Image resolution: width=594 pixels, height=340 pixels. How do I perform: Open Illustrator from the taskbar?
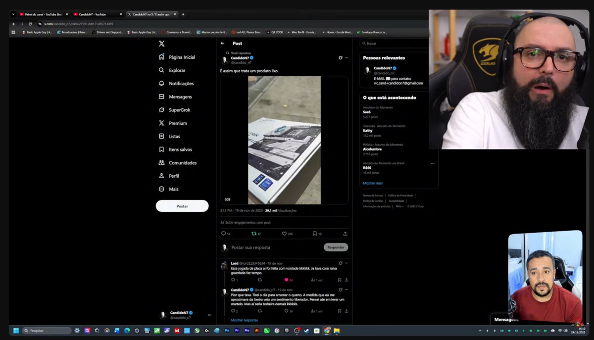[x=256, y=330]
